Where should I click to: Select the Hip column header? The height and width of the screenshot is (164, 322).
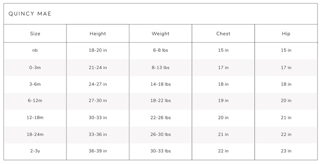[286, 34]
